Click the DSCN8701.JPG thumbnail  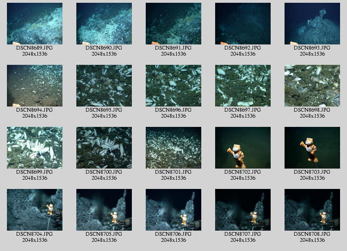point(173,148)
